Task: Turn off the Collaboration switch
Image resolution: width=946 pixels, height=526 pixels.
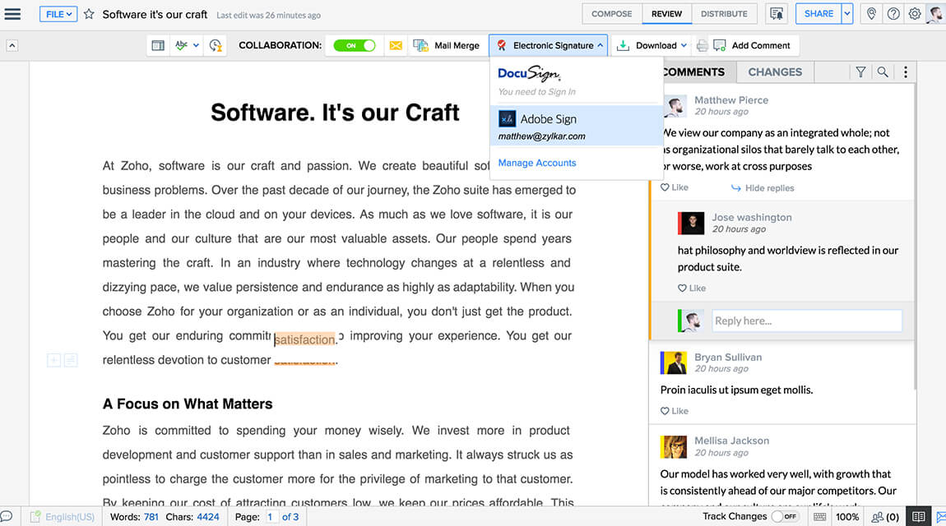Action: [354, 45]
